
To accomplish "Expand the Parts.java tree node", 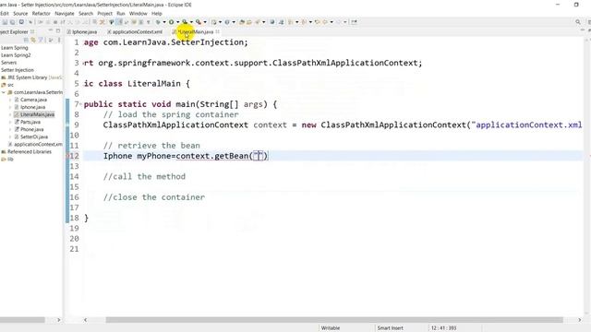I will point(10,122).
